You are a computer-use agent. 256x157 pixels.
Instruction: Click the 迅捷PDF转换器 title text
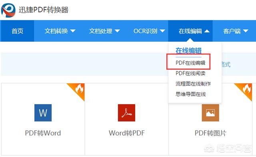tap(44, 10)
